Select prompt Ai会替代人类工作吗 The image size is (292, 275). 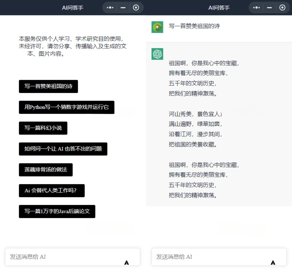click(52, 190)
